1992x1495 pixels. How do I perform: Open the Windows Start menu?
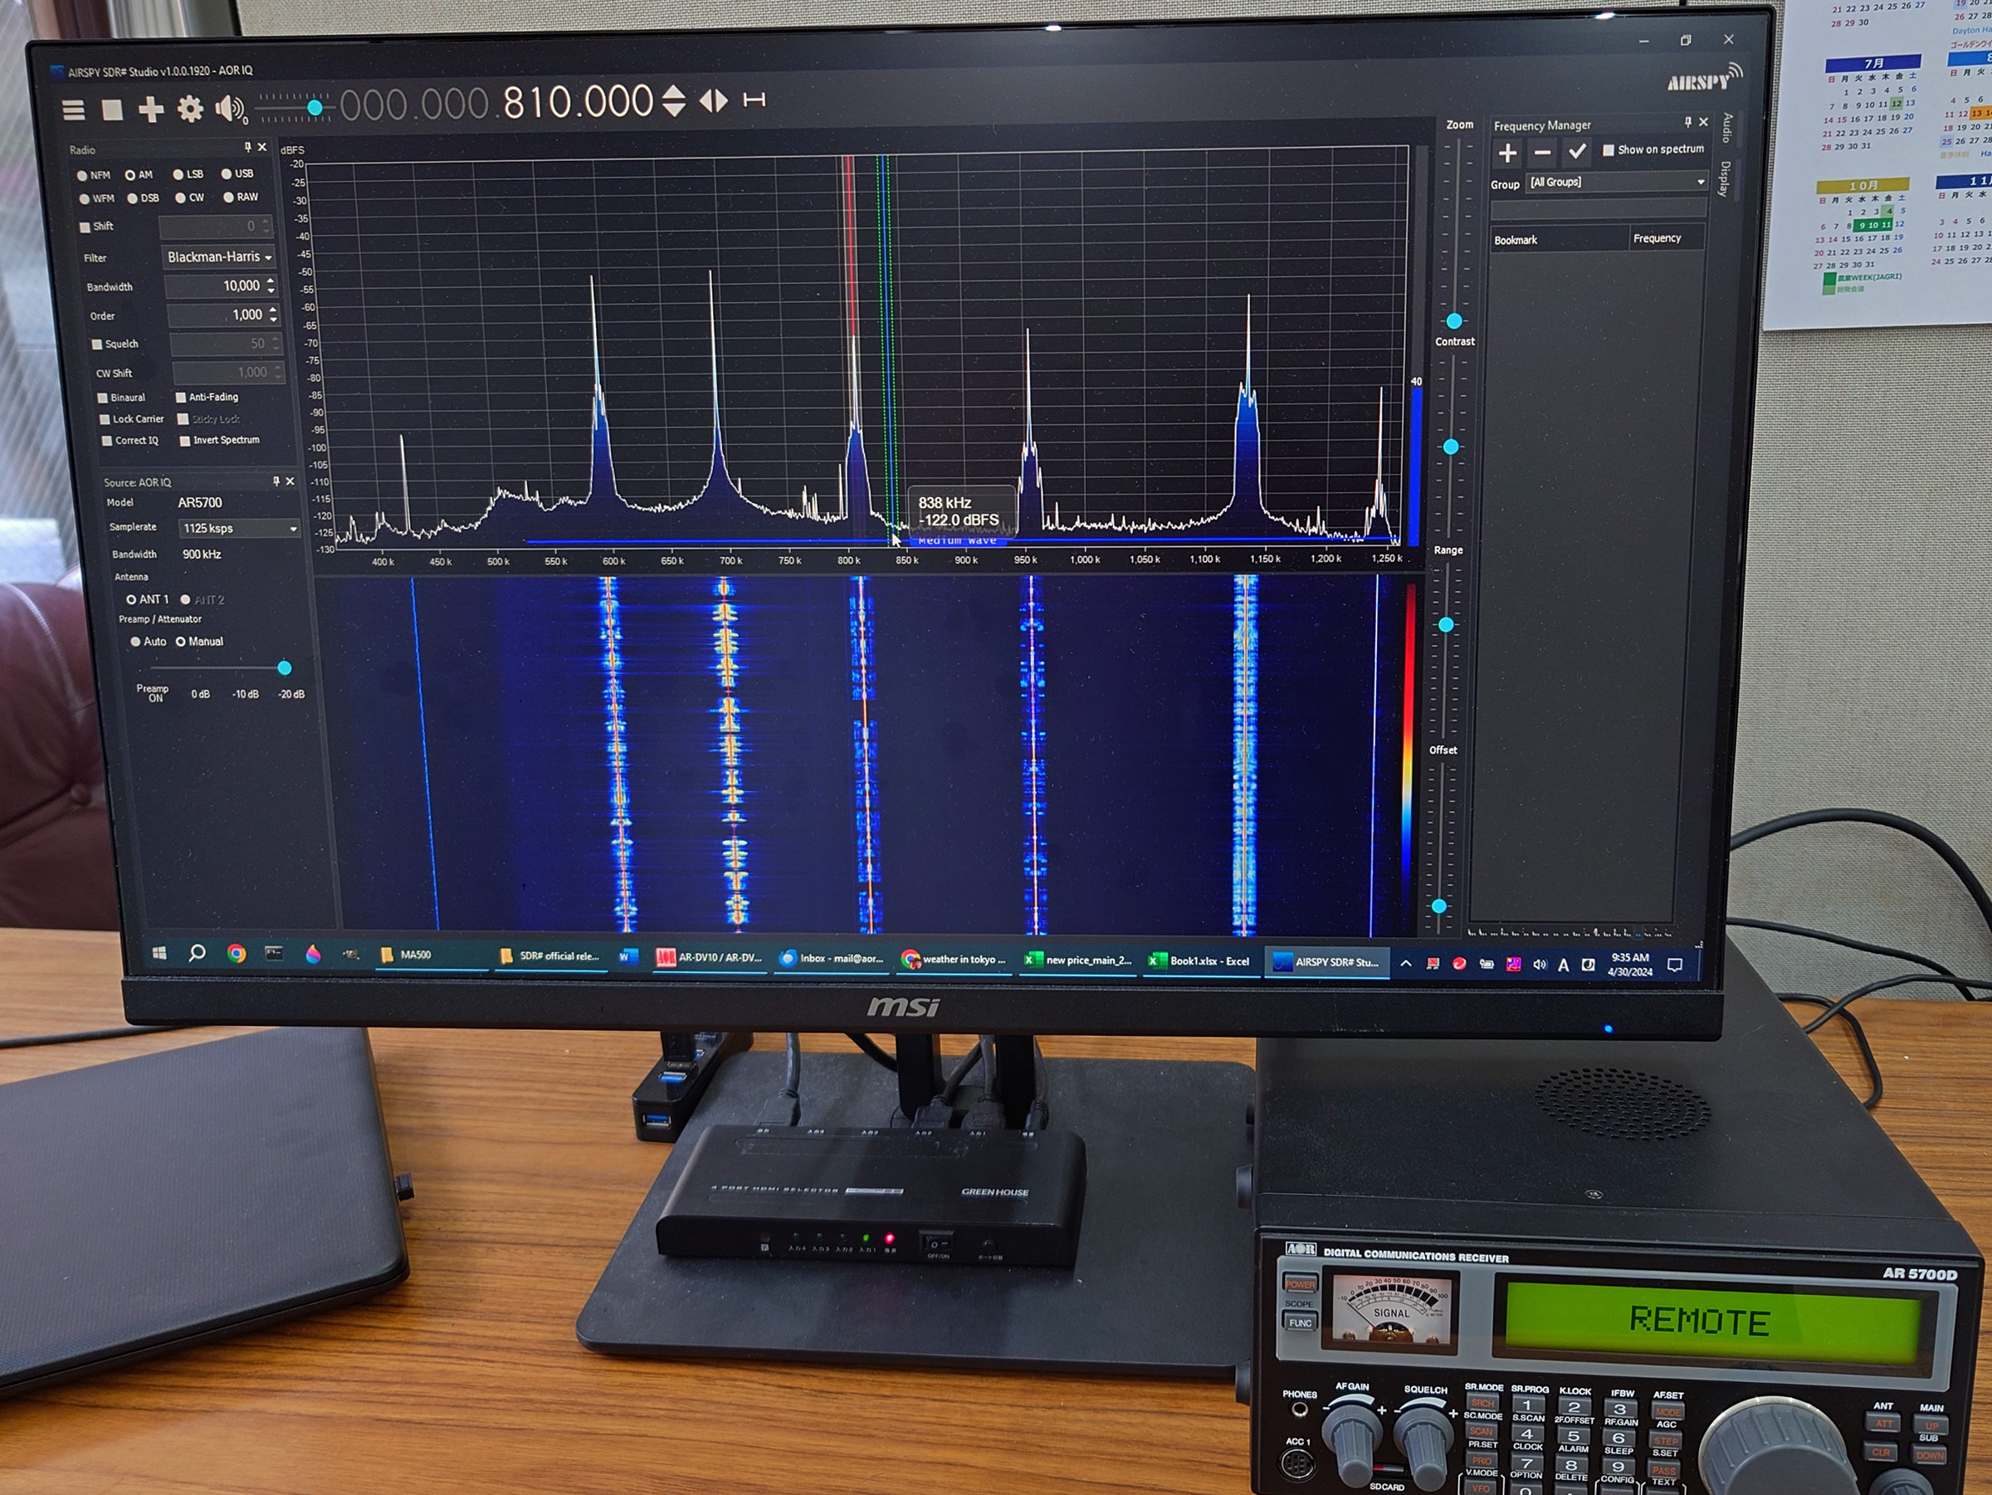point(159,953)
